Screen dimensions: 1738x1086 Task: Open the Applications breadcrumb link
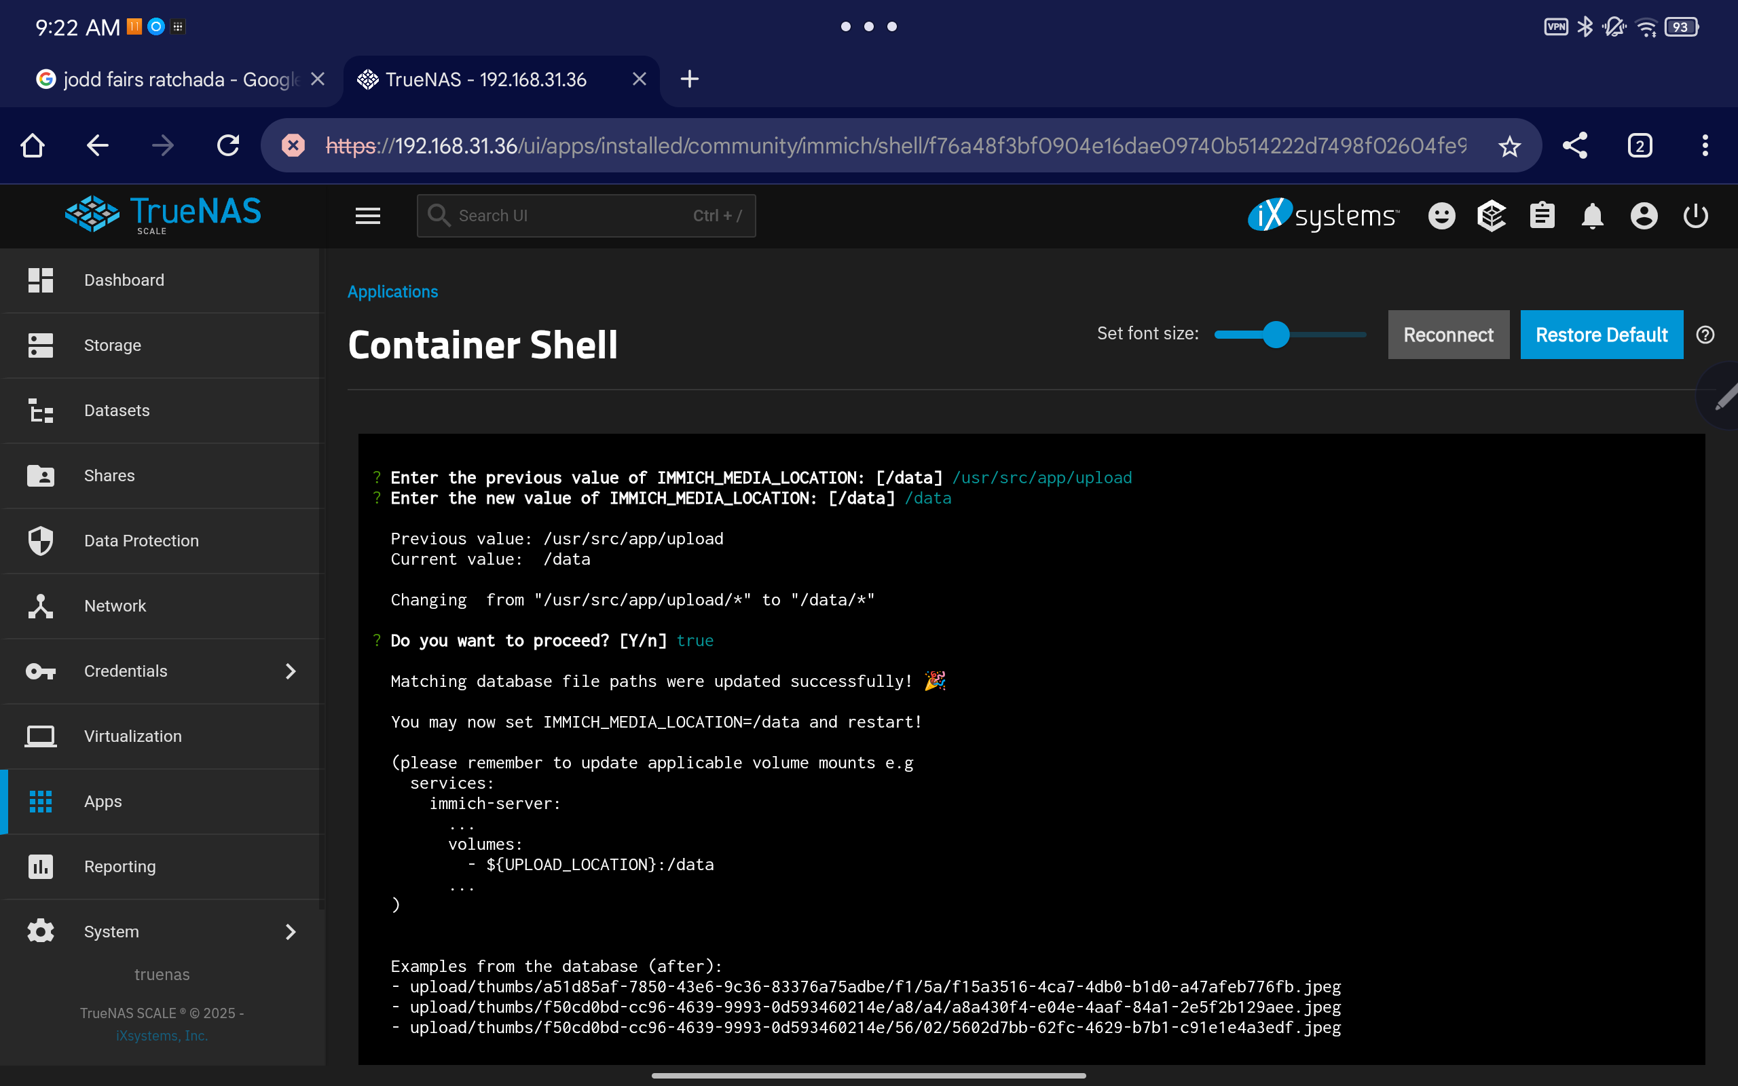(392, 292)
